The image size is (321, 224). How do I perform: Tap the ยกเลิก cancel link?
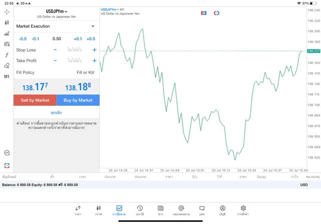click(57, 113)
